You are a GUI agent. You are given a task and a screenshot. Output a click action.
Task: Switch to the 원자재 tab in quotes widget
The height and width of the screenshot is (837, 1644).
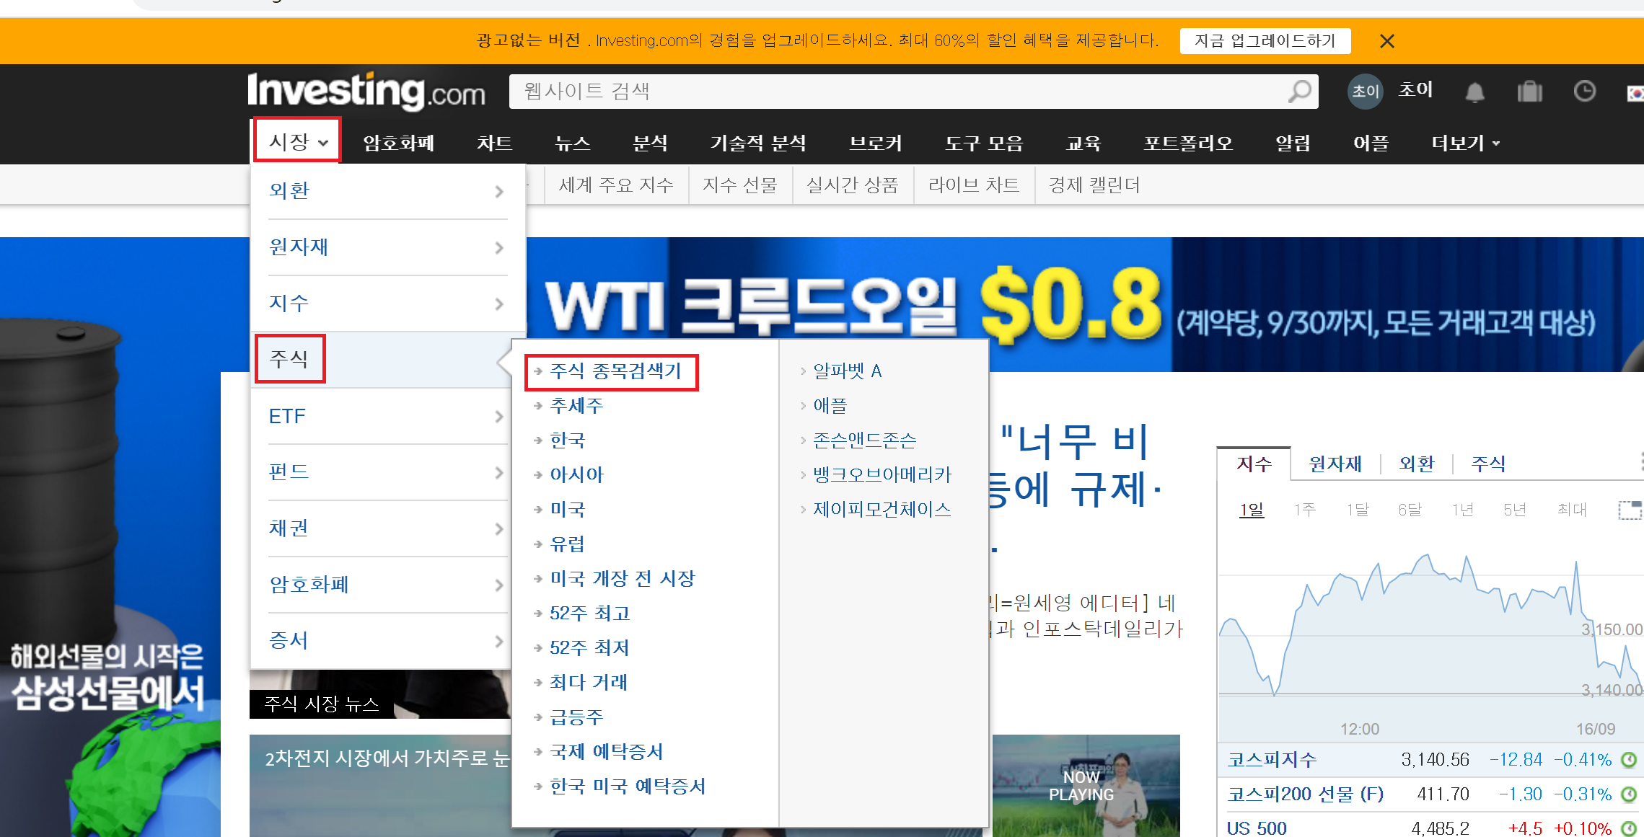click(x=1335, y=464)
